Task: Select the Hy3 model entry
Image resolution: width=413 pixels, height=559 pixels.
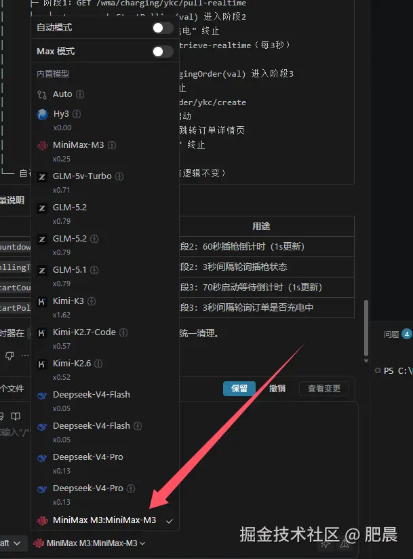Action: 105,120
